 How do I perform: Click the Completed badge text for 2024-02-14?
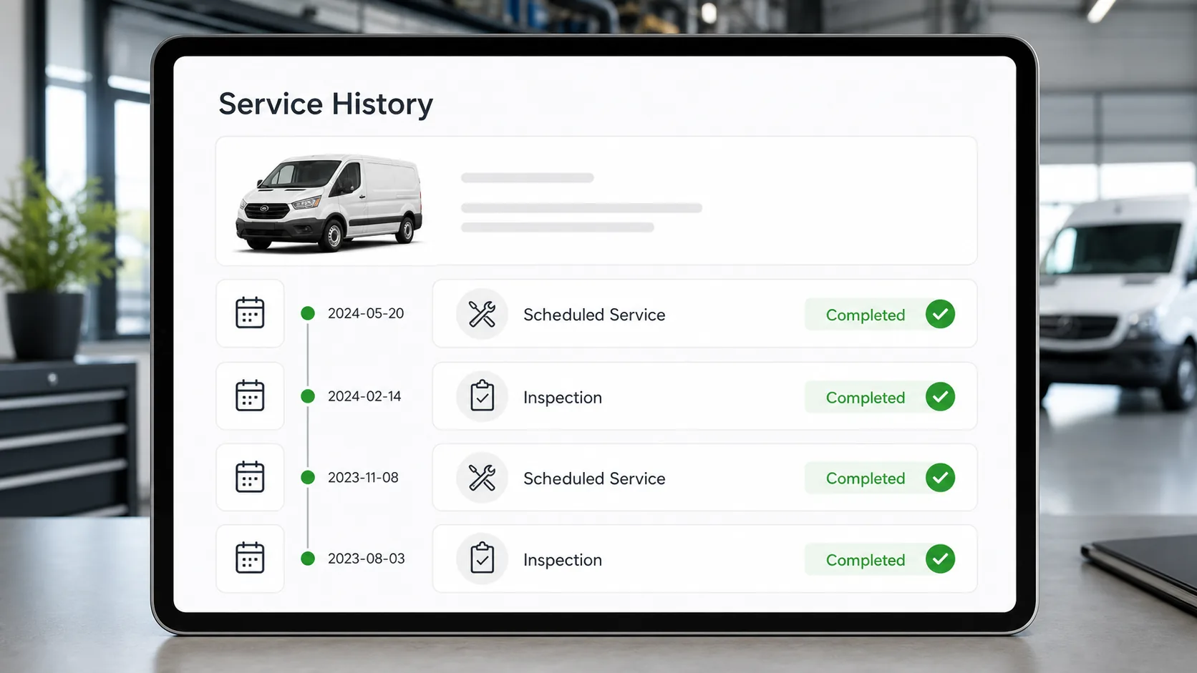click(866, 398)
